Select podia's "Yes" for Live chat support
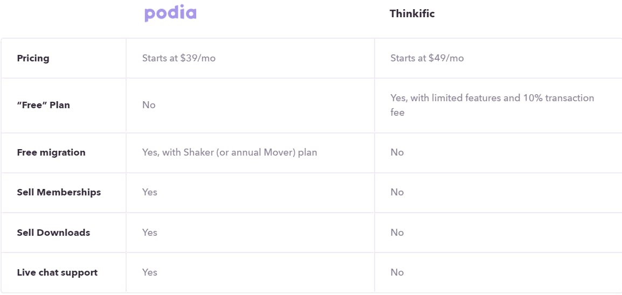Image resolution: width=622 pixels, height=295 pixels. [149, 272]
